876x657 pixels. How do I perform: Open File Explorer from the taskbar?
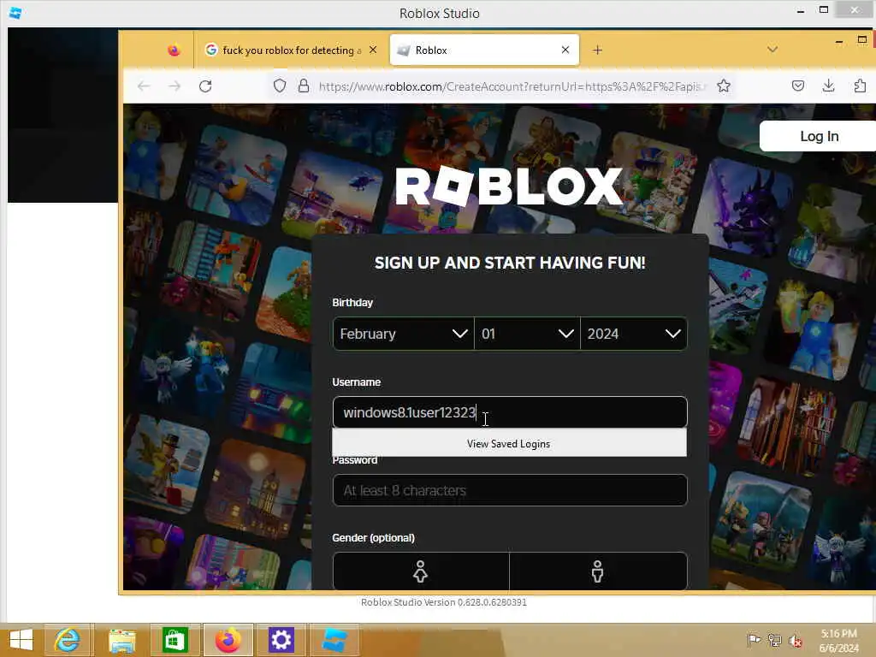121,640
